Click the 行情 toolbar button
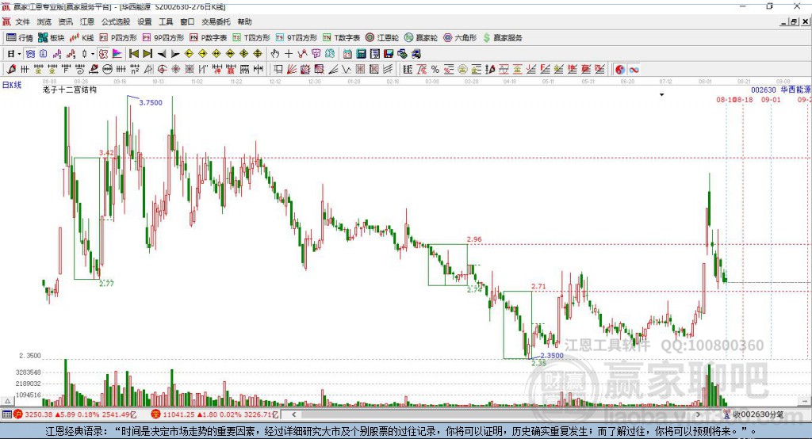812x439 pixels. (x=20, y=38)
